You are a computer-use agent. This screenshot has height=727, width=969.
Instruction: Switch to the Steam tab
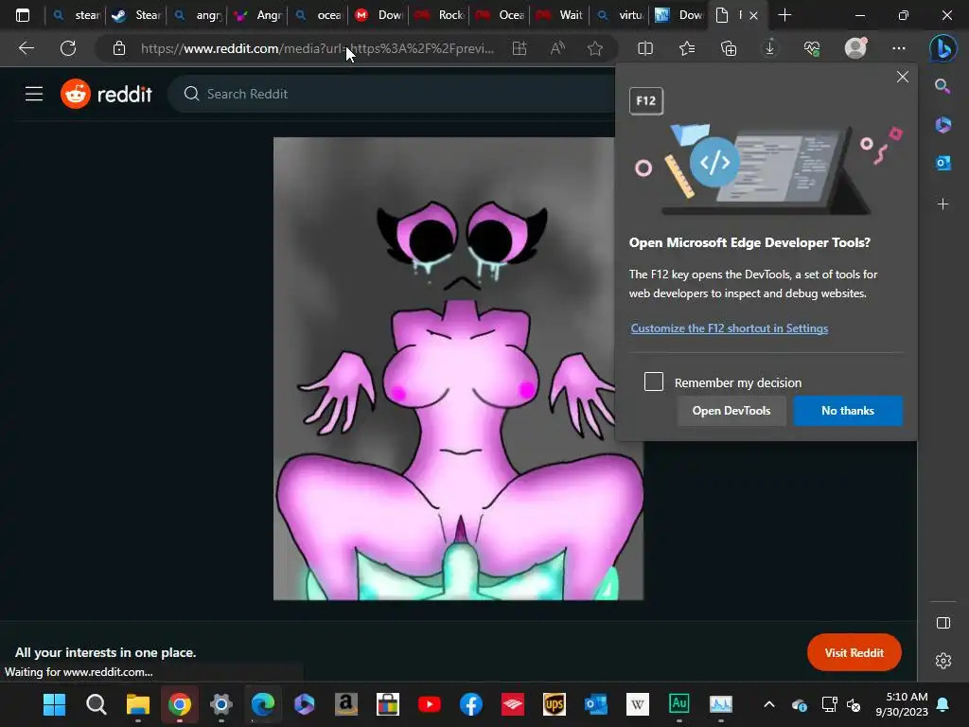pyautogui.click(x=136, y=15)
